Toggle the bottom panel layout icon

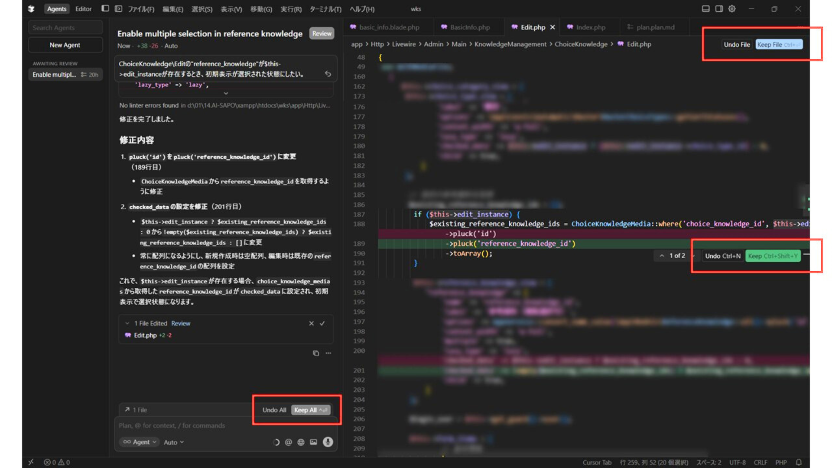[x=705, y=9]
